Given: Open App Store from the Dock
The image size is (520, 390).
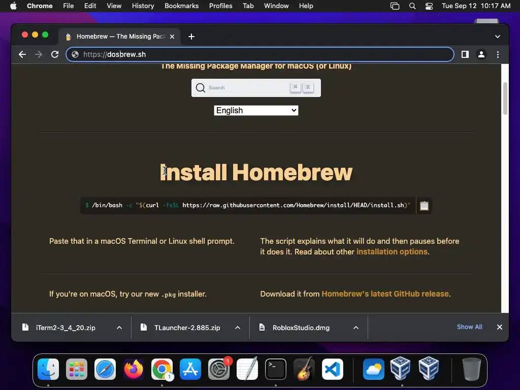Looking at the screenshot, I should click(190, 369).
